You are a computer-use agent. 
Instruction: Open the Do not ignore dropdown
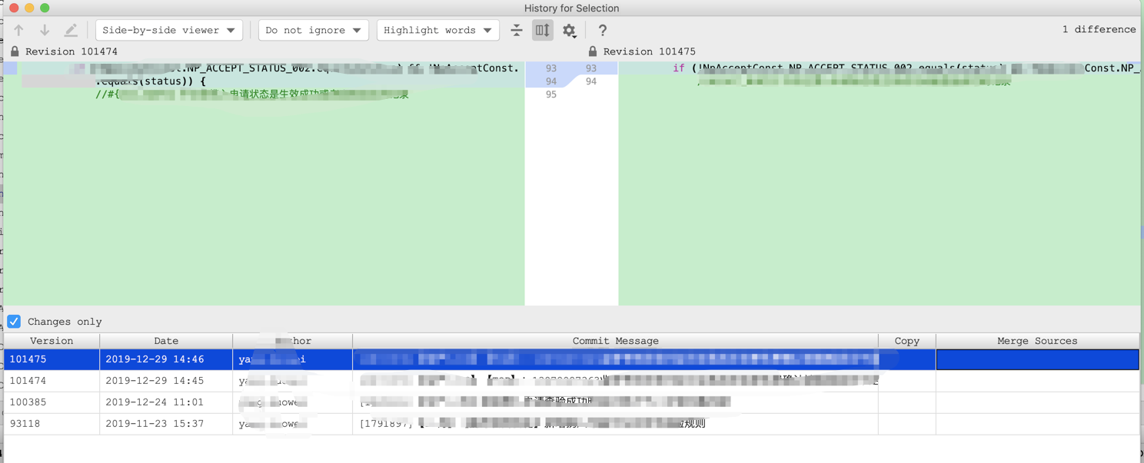(x=313, y=30)
